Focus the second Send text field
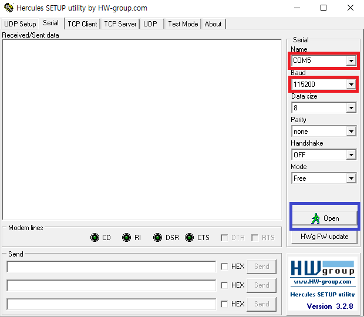 [x=112, y=285]
